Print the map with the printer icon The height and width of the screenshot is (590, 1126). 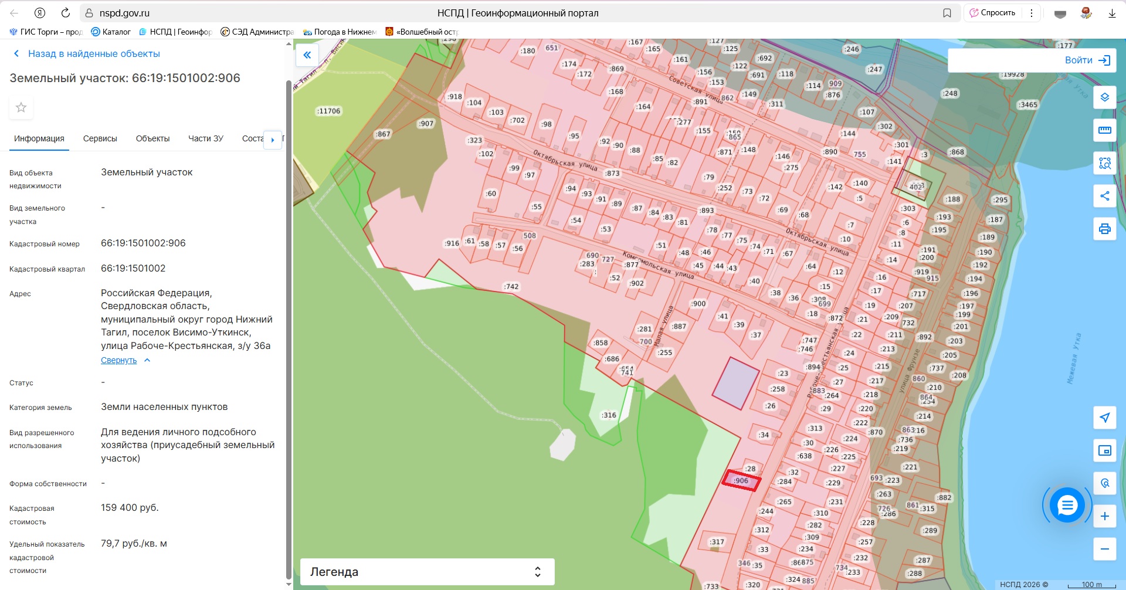pyautogui.click(x=1104, y=229)
